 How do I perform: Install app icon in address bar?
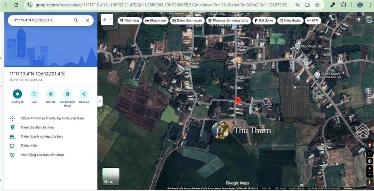pyautogui.click(x=307, y=5)
